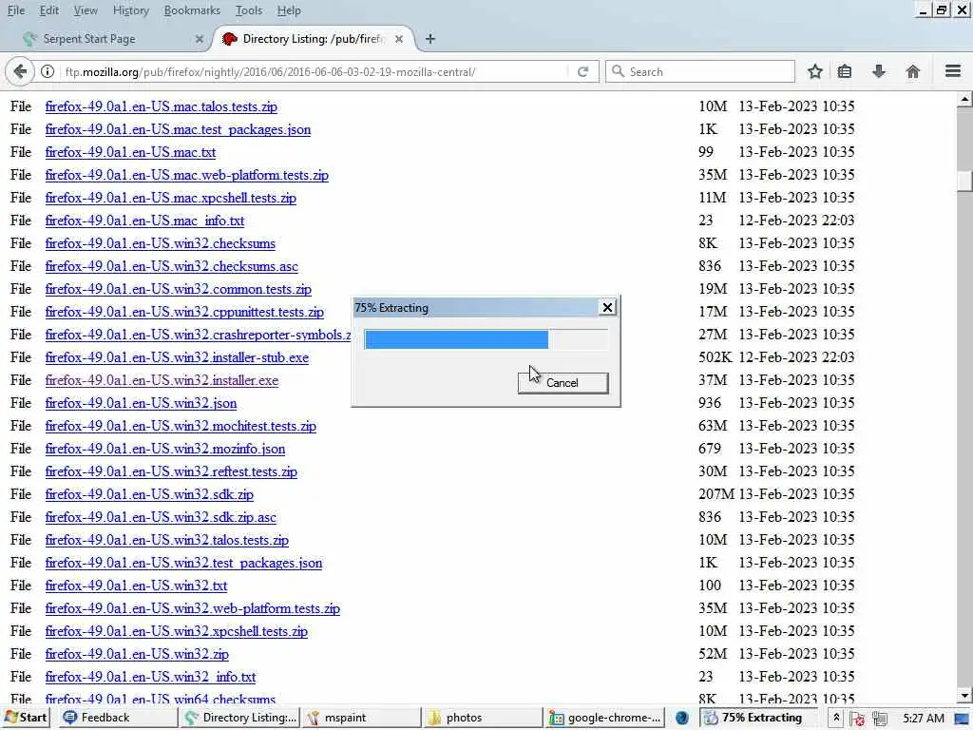Close the Directory Listing tab
This screenshot has height=730, width=973.
399,39
